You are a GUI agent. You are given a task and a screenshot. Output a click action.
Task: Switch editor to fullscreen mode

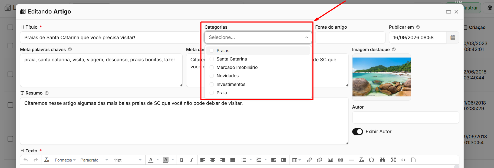(393, 160)
